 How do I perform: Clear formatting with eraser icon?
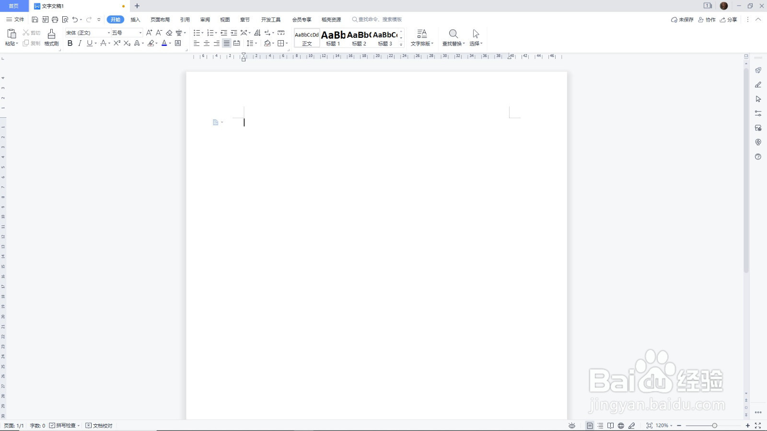[169, 33]
